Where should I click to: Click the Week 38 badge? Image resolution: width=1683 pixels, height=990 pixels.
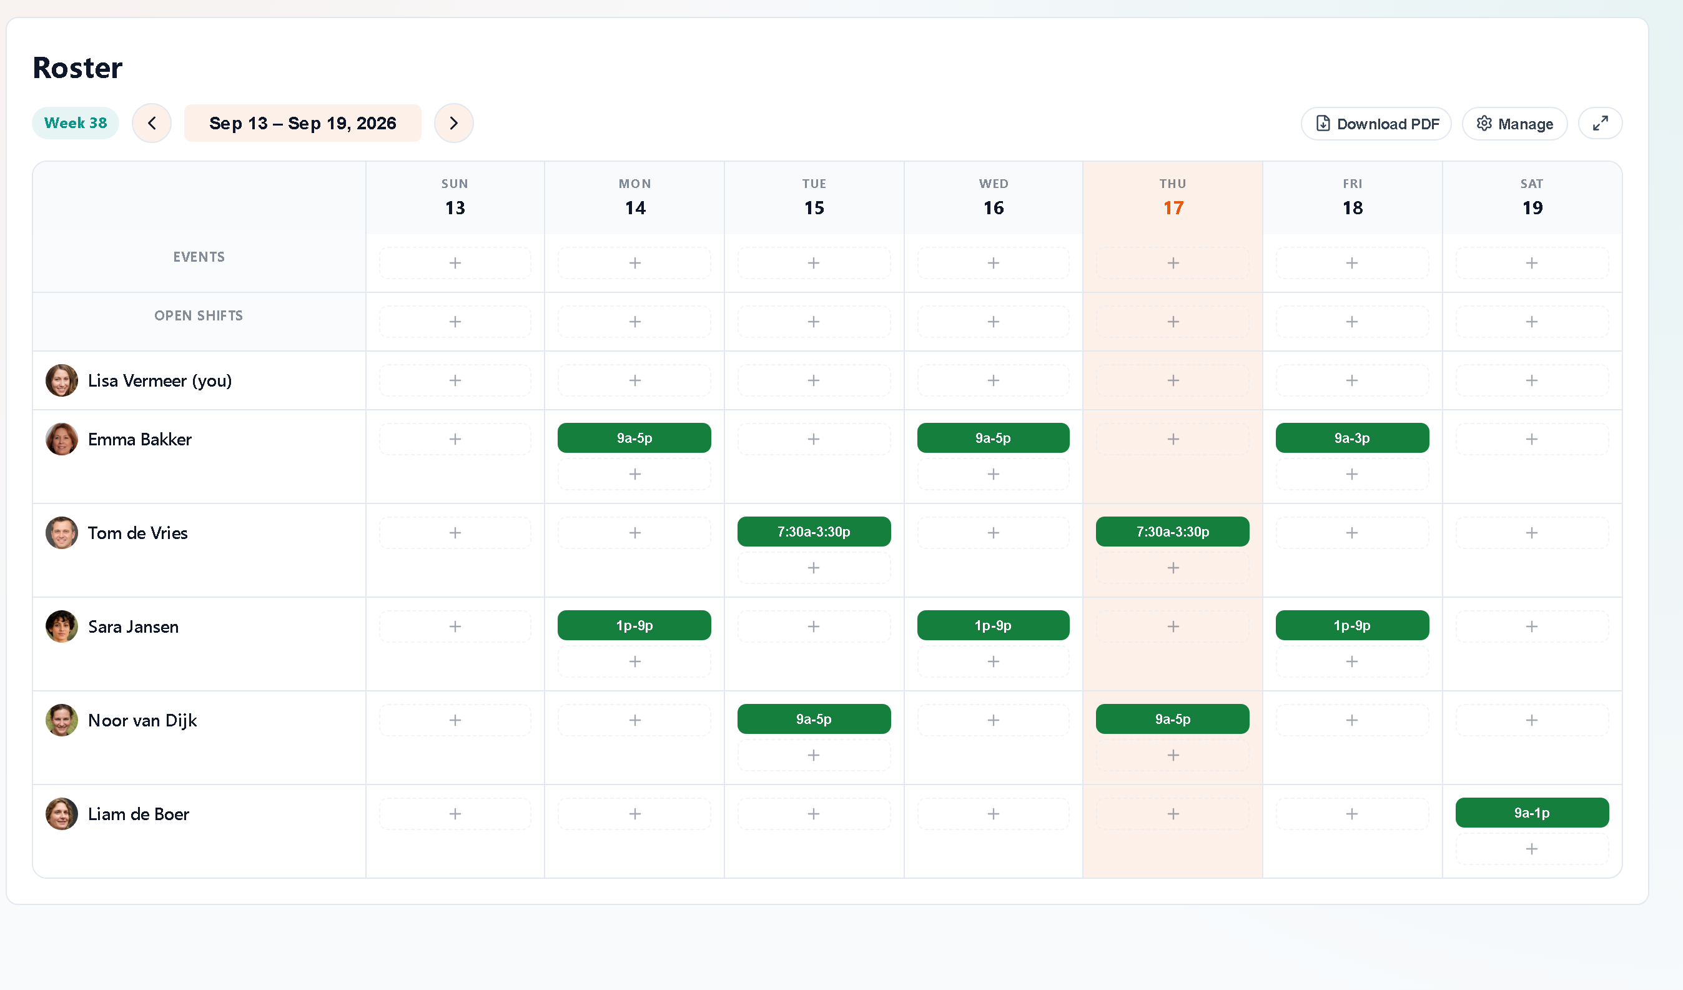click(76, 123)
